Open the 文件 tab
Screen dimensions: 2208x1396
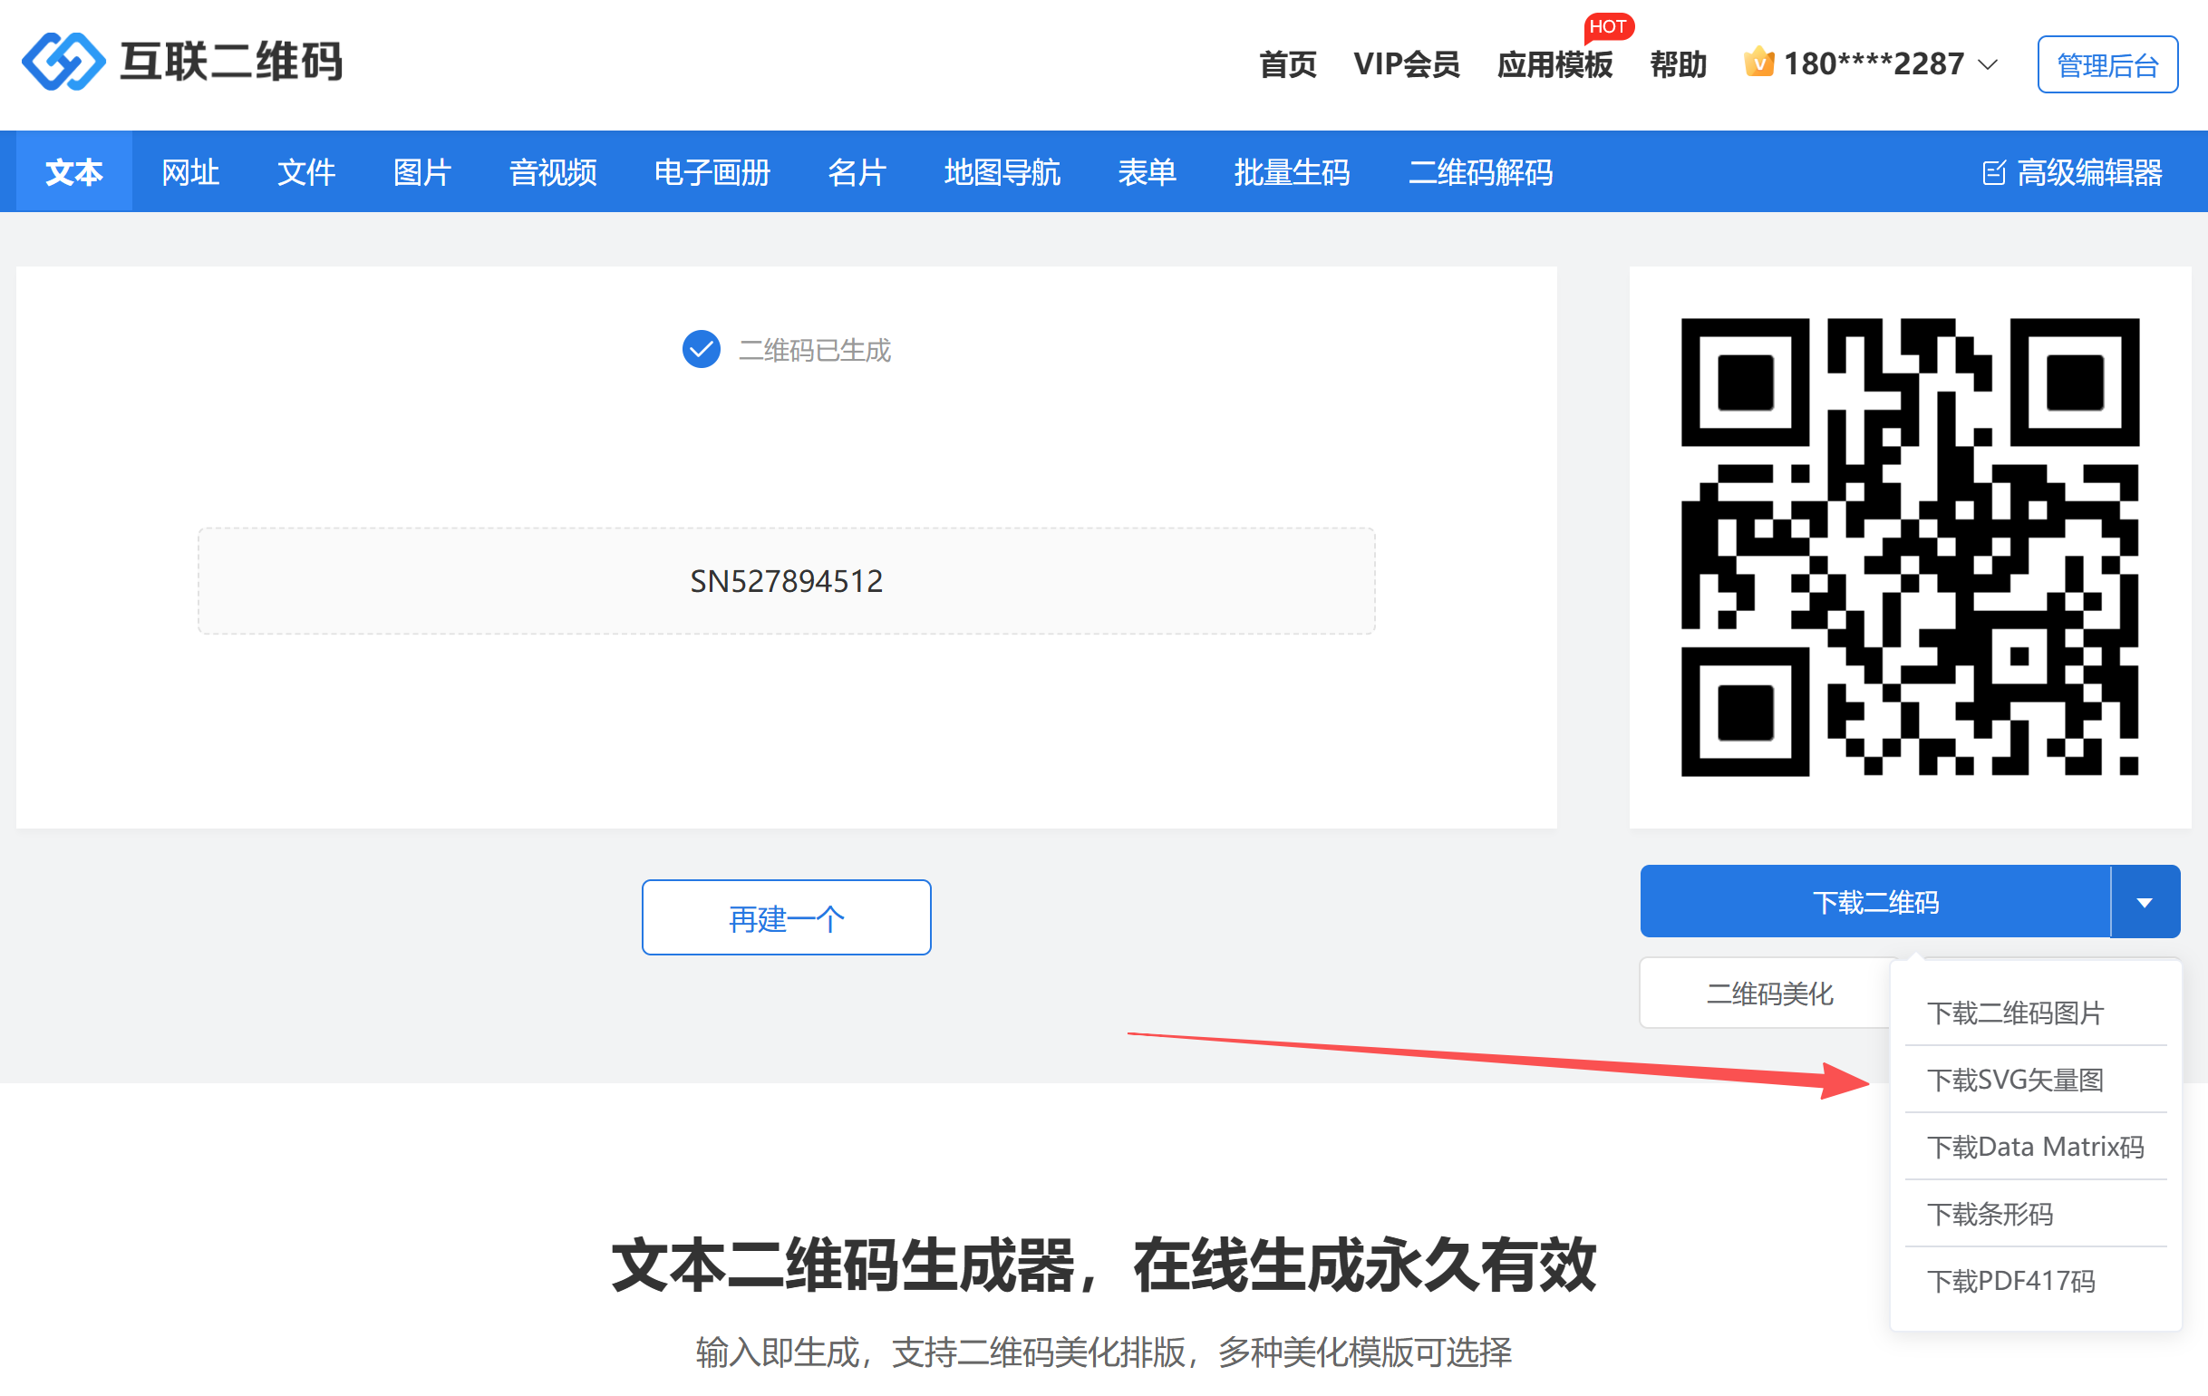tap(306, 172)
